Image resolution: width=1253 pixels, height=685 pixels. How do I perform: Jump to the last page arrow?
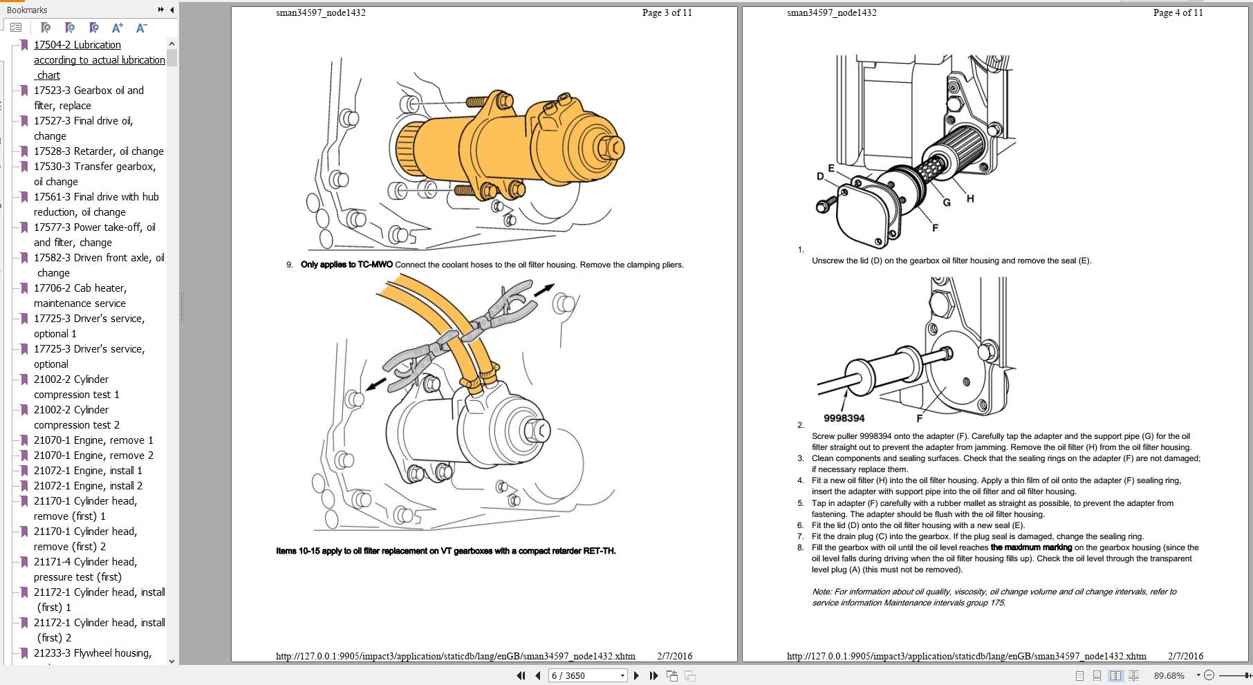[x=653, y=675]
